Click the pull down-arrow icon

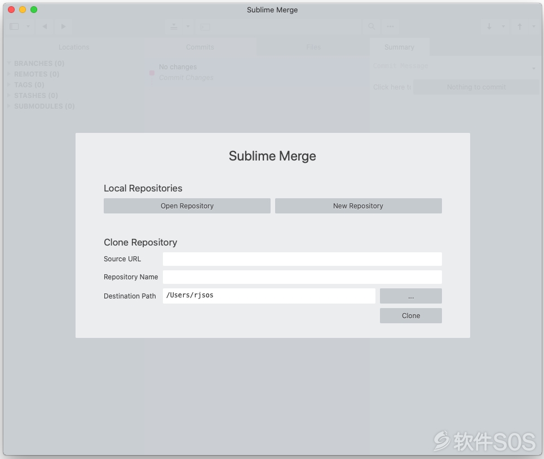(489, 26)
